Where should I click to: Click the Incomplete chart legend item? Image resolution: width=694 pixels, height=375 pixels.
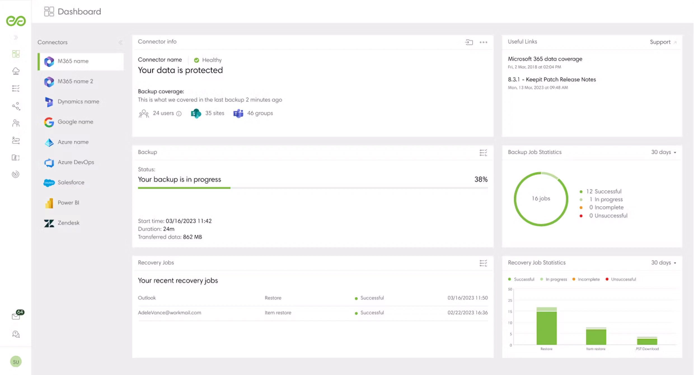586,279
